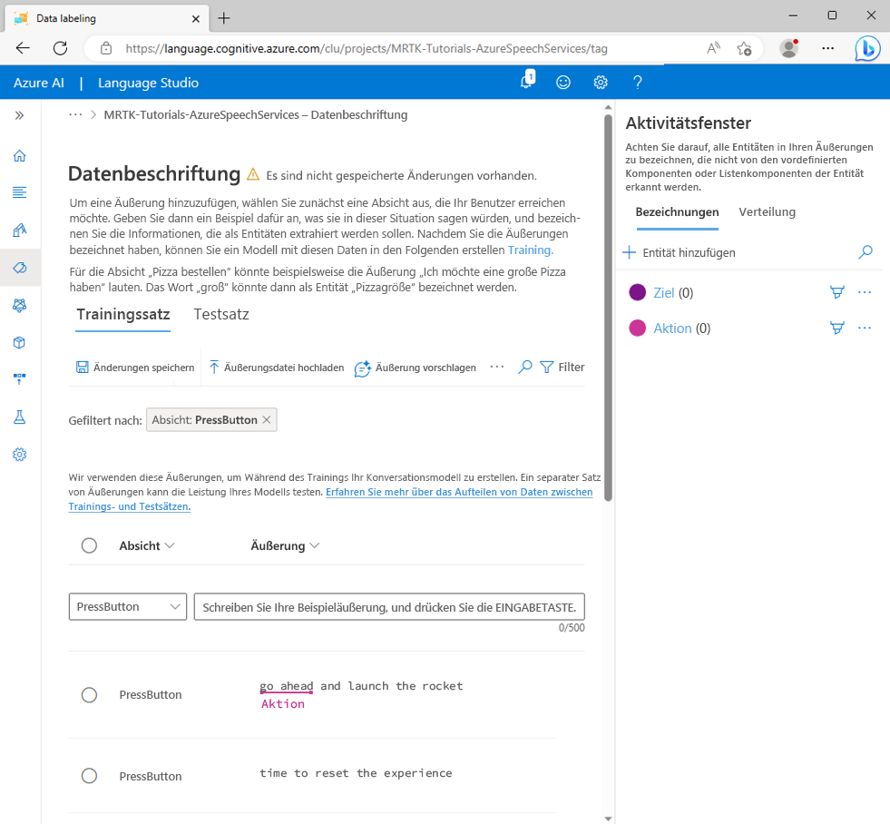Click the Ziel entity link
The image size is (890, 824).
coord(663,293)
